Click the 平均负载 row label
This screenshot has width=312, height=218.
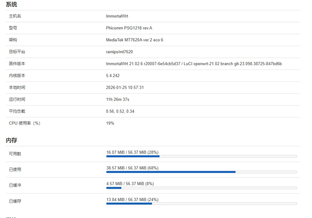point(17,111)
